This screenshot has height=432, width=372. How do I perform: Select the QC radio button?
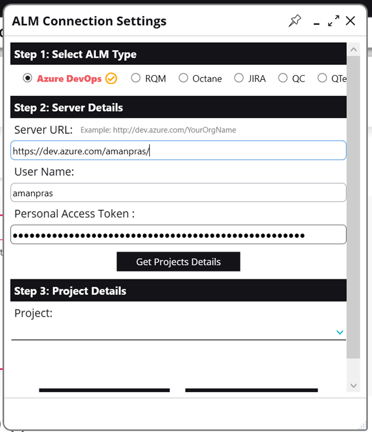pos(283,78)
